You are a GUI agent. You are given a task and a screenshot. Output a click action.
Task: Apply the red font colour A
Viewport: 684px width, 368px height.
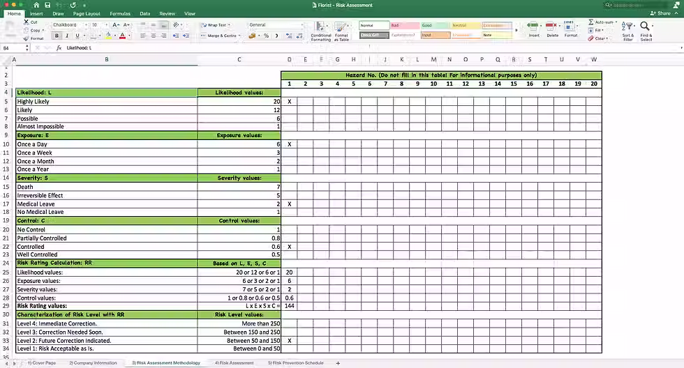pyautogui.click(x=123, y=36)
